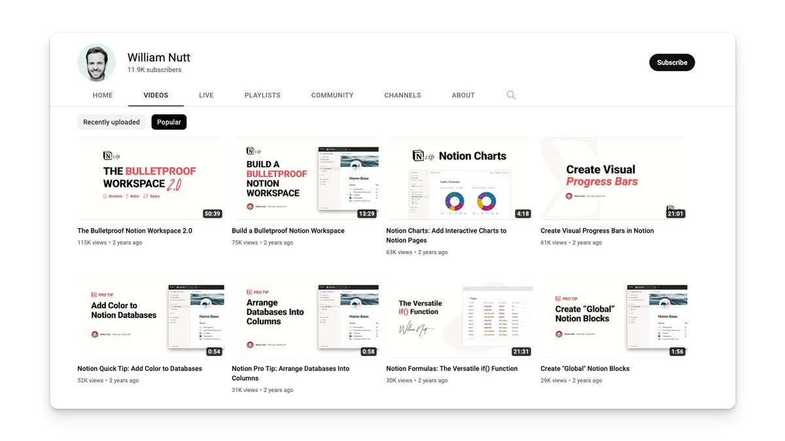Click the 115K views text
Viewport: 785px width, 441px height.
coord(92,242)
